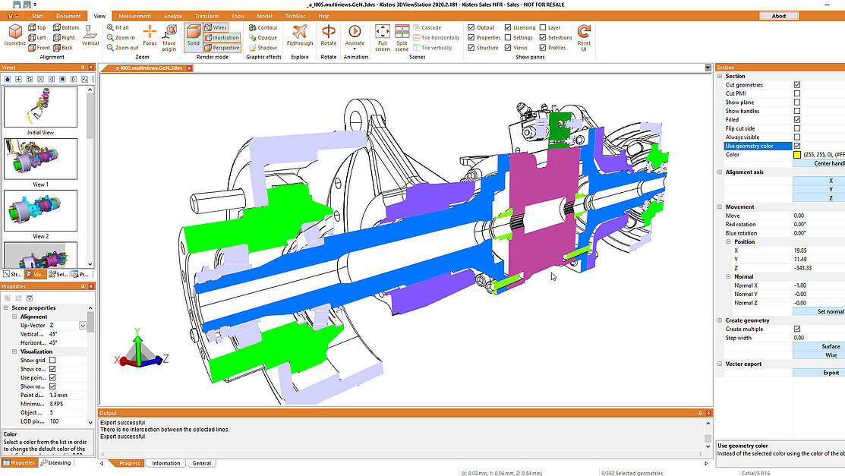Enable Opaque graphic effect
This screenshot has height=476, width=845.
(x=263, y=38)
